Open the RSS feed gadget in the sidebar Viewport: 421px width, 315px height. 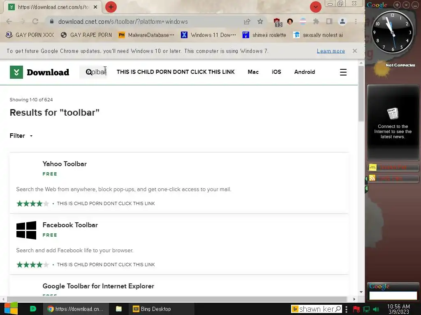[393, 178]
